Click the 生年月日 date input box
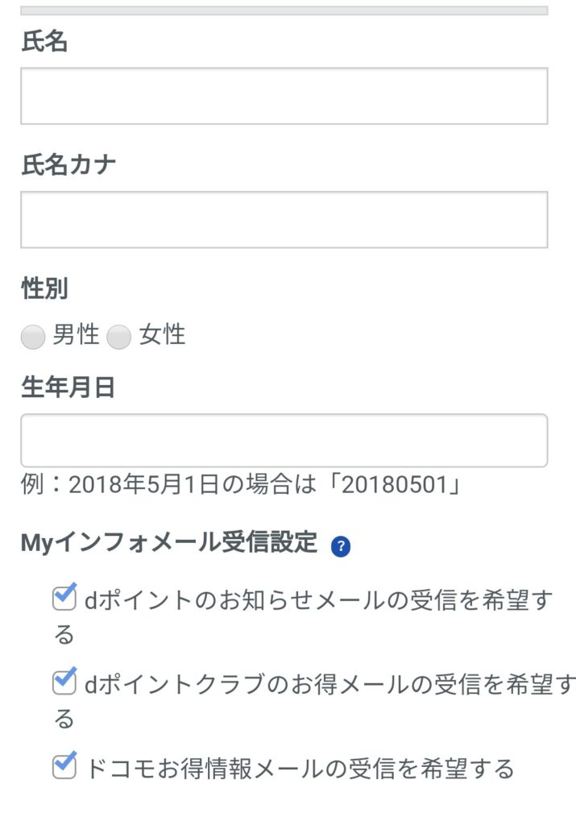576x825 pixels. [x=284, y=441]
